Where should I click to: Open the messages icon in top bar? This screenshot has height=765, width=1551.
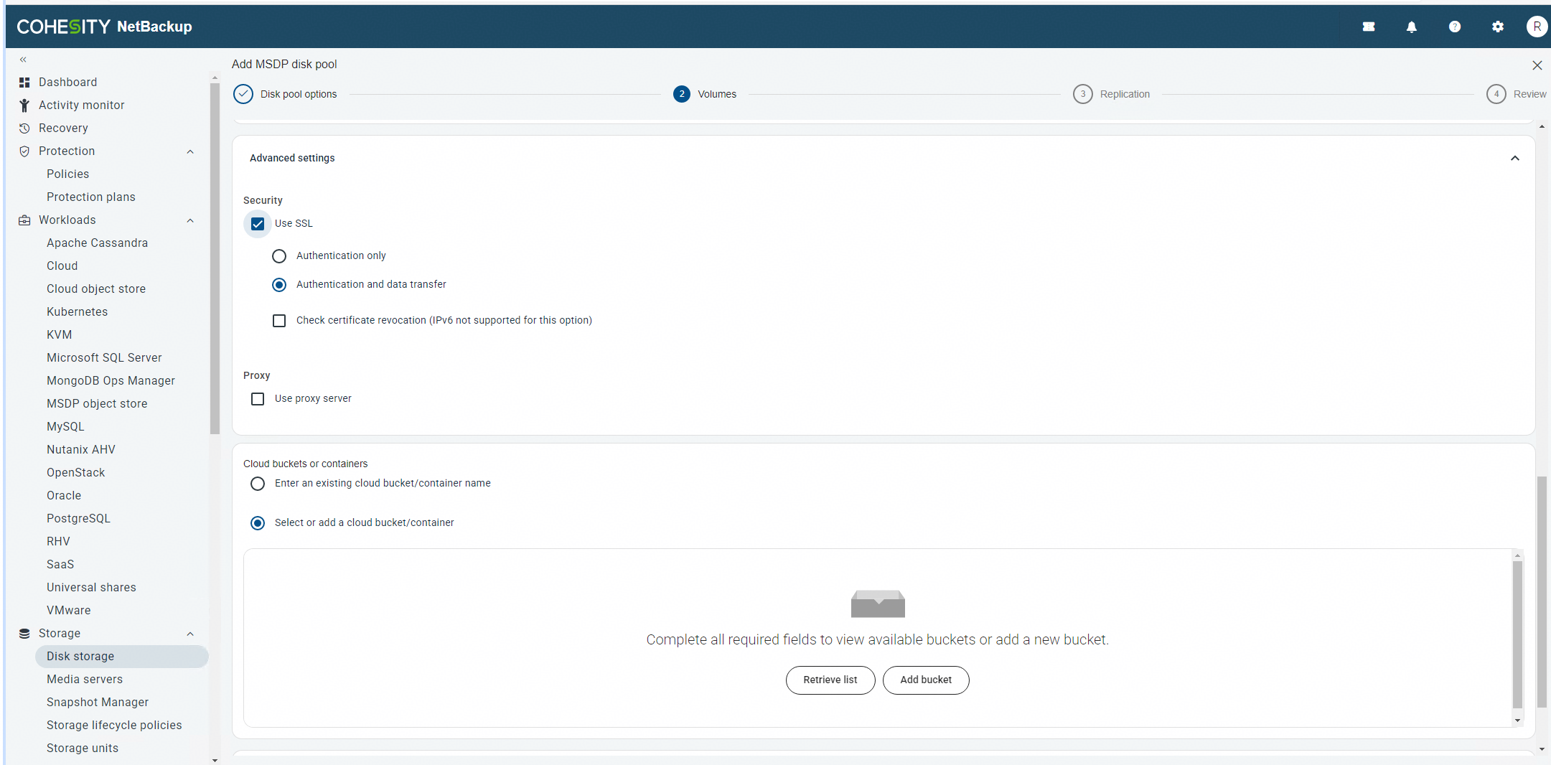click(1369, 27)
